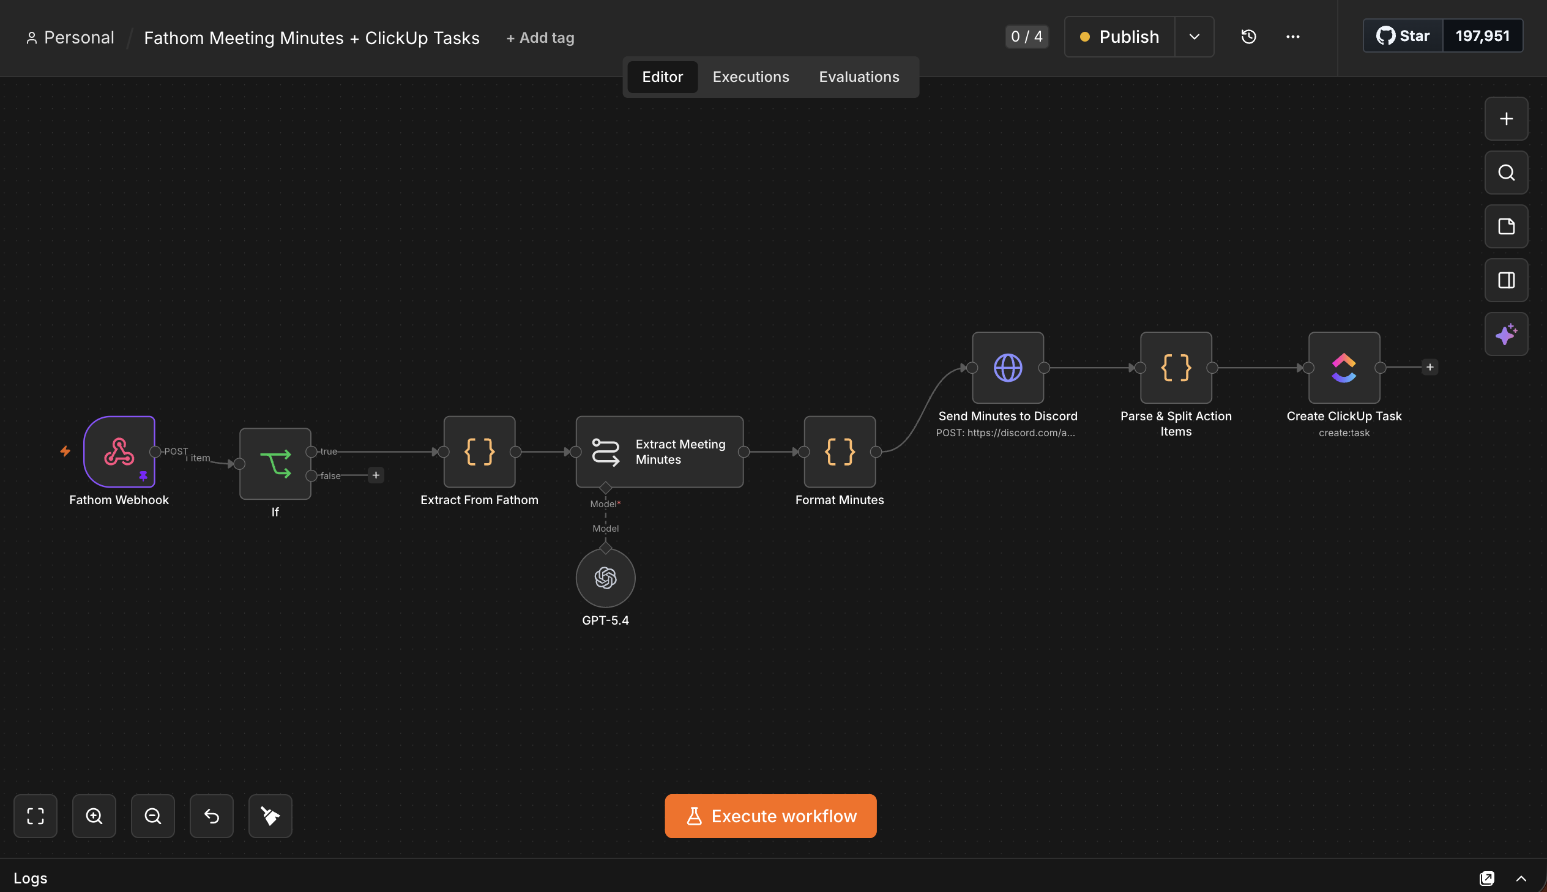This screenshot has height=892, width=1547.
Task: Open the Send Minutes to Discord node
Action: (1008, 368)
